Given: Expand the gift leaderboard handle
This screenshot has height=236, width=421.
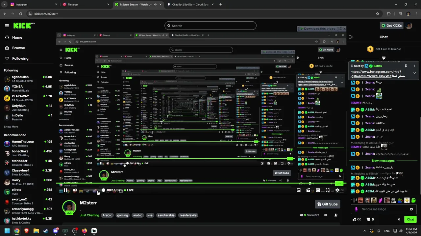Looking at the screenshot, I should click(x=384, y=58).
